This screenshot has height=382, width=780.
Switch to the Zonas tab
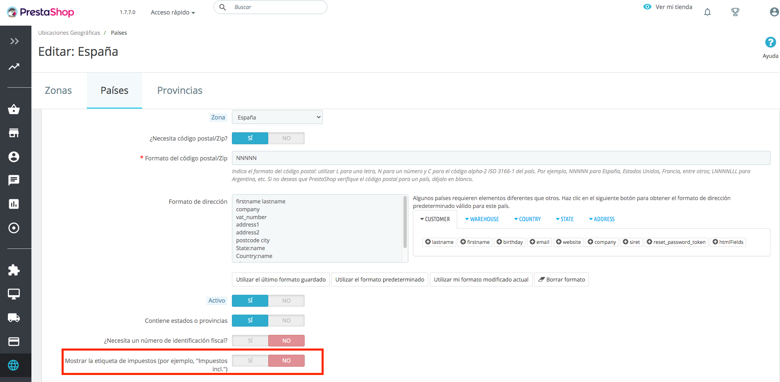tap(58, 91)
